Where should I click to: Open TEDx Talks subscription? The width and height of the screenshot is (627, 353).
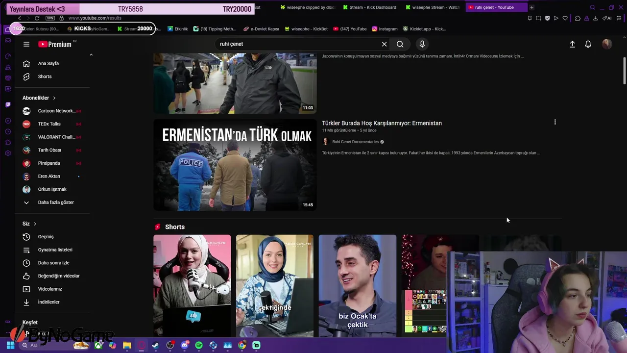52,124
